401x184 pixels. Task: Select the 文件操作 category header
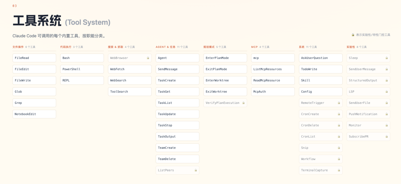pos(18,47)
